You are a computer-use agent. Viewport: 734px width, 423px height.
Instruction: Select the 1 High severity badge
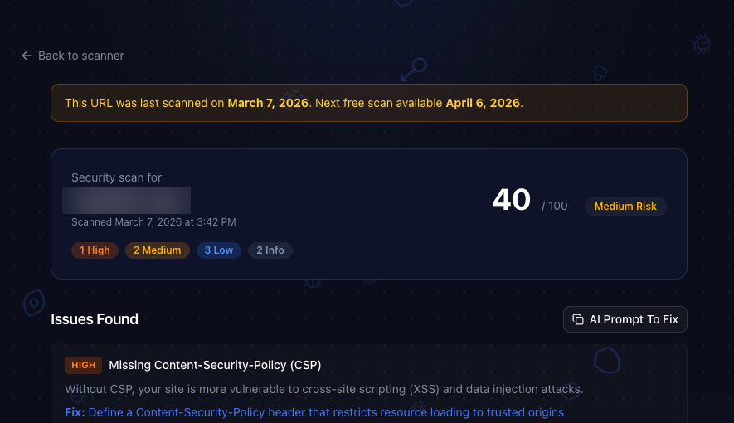pyautogui.click(x=95, y=250)
